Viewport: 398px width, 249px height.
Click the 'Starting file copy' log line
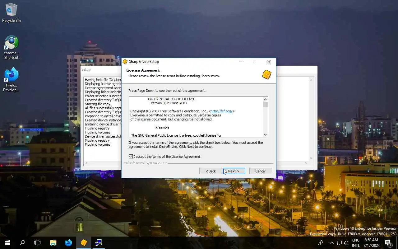point(98,104)
